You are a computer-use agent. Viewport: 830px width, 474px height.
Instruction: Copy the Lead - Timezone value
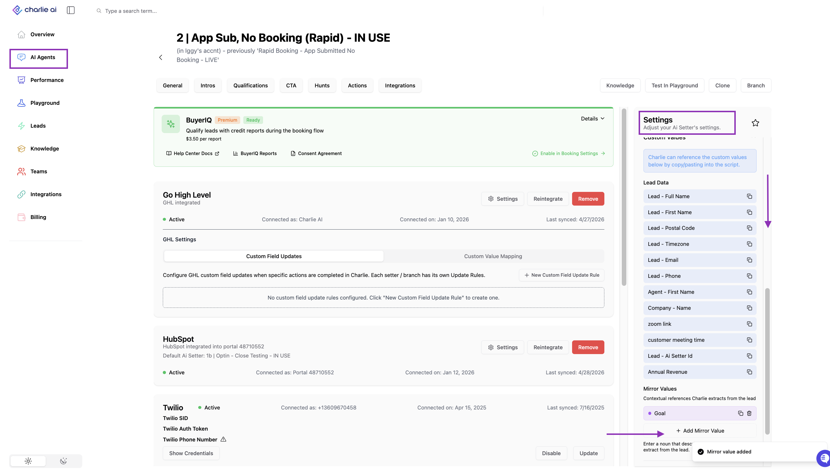pyautogui.click(x=749, y=244)
